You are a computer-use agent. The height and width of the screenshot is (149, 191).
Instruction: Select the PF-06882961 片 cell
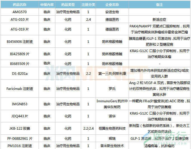click(20, 138)
